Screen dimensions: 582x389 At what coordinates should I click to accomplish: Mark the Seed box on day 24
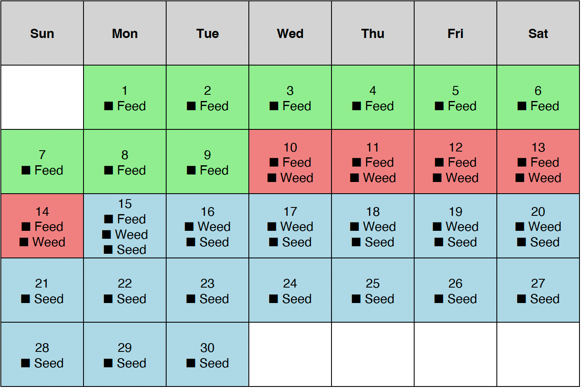[x=273, y=299]
